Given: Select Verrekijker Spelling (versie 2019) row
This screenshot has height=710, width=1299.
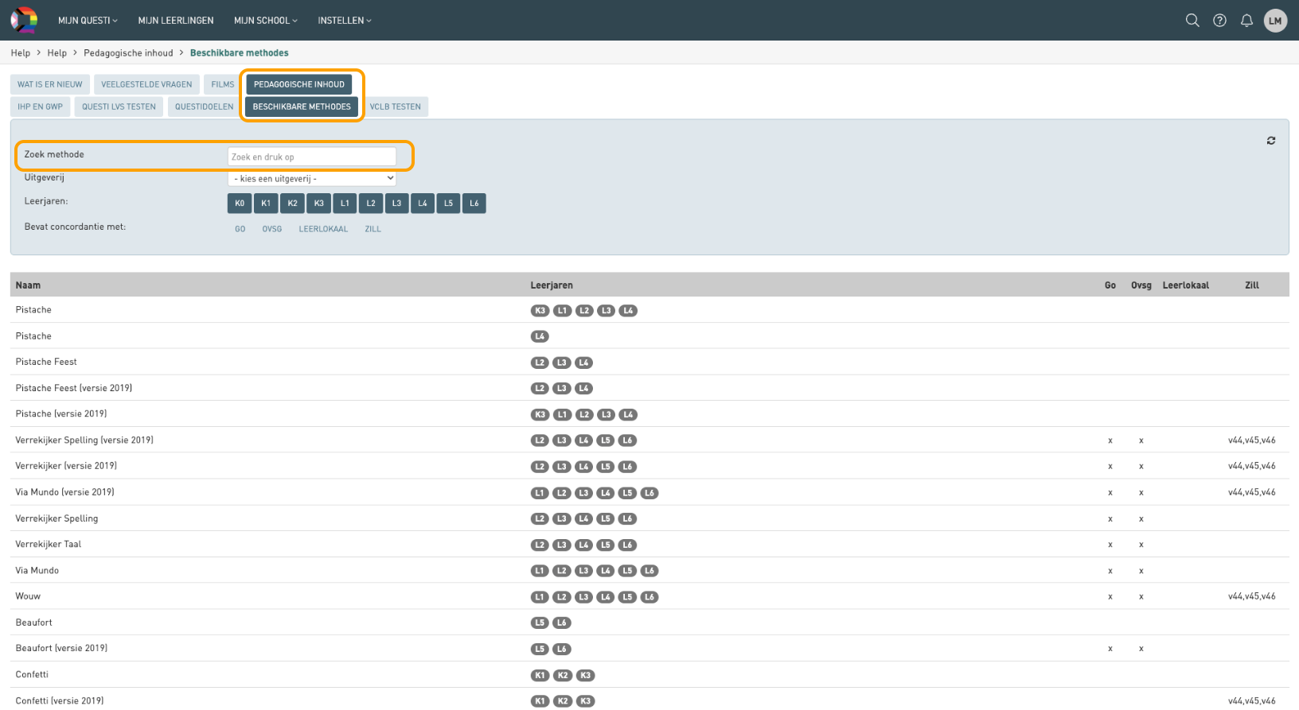Looking at the screenshot, I should point(649,440).
